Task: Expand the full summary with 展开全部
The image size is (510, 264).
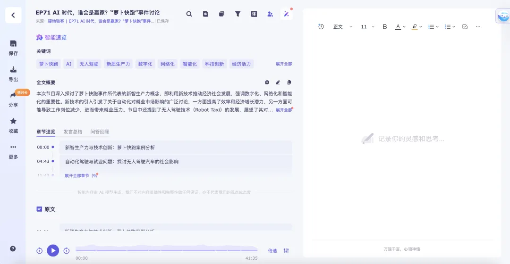Action: pyautogui.click(x=284, y=110)
